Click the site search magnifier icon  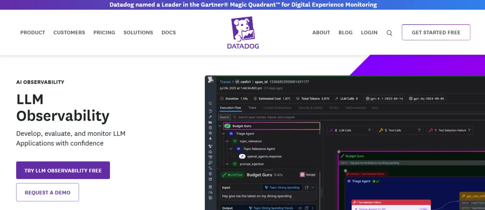(389, 33)
